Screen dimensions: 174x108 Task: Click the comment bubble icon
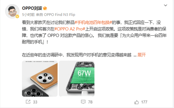coord(83,102)
